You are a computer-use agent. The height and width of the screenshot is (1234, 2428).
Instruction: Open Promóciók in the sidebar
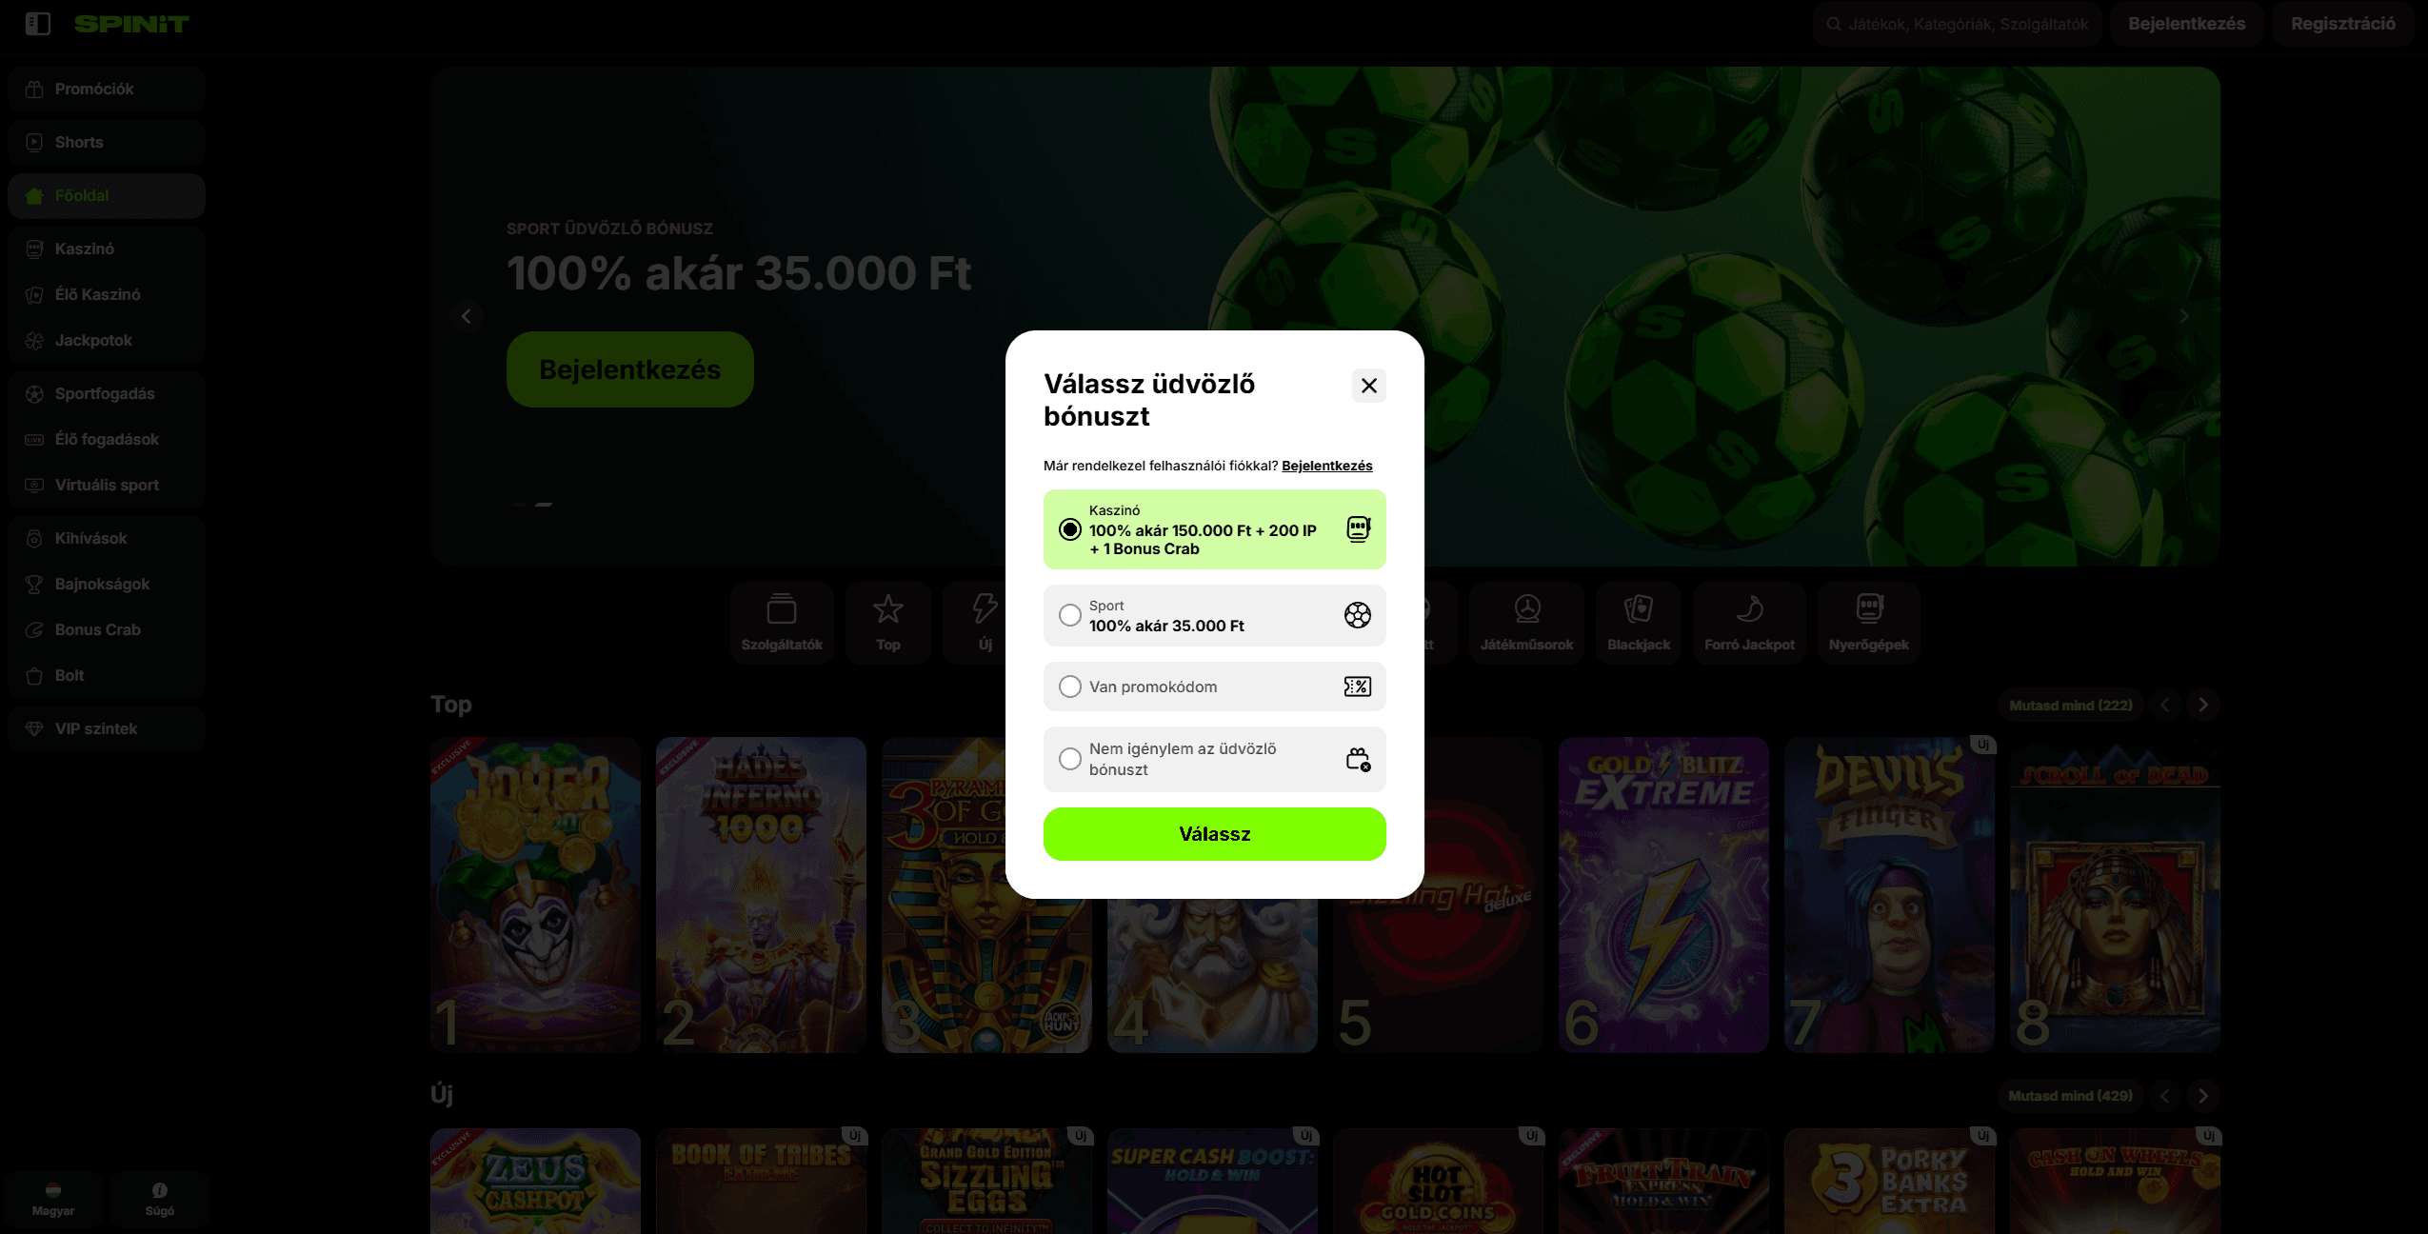pyautogui.click(x=107, y=89)
